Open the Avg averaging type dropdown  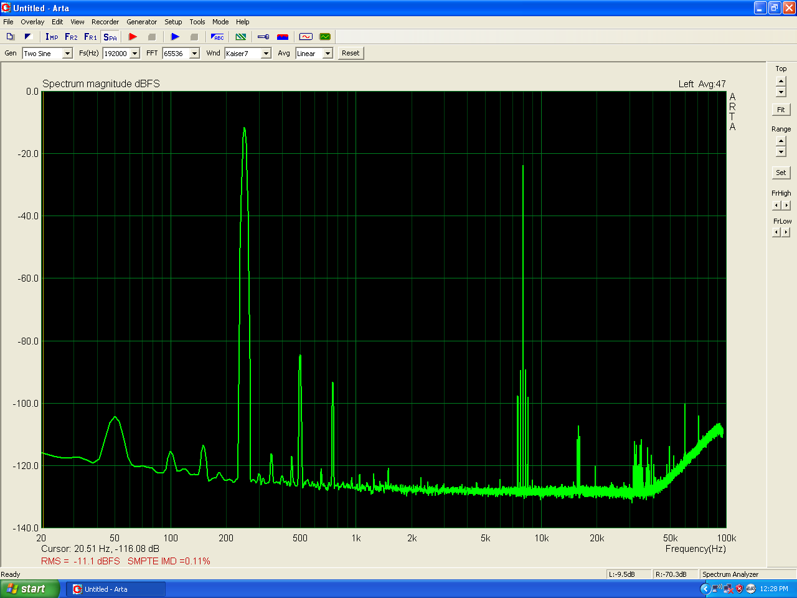coord(328,54)
